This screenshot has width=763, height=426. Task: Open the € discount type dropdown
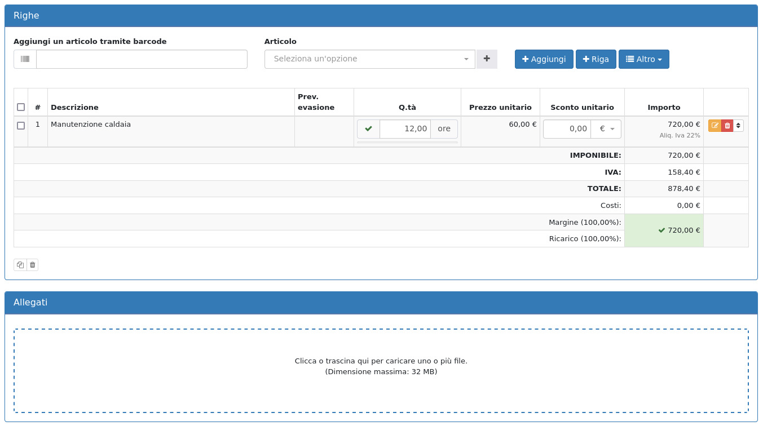pos(606,129)
